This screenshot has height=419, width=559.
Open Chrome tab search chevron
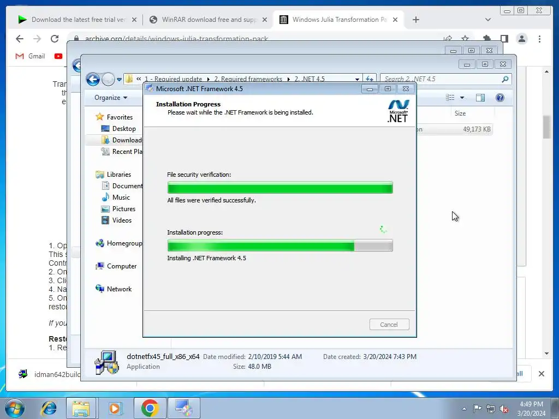pyautogui.click(x=488, y=20)
